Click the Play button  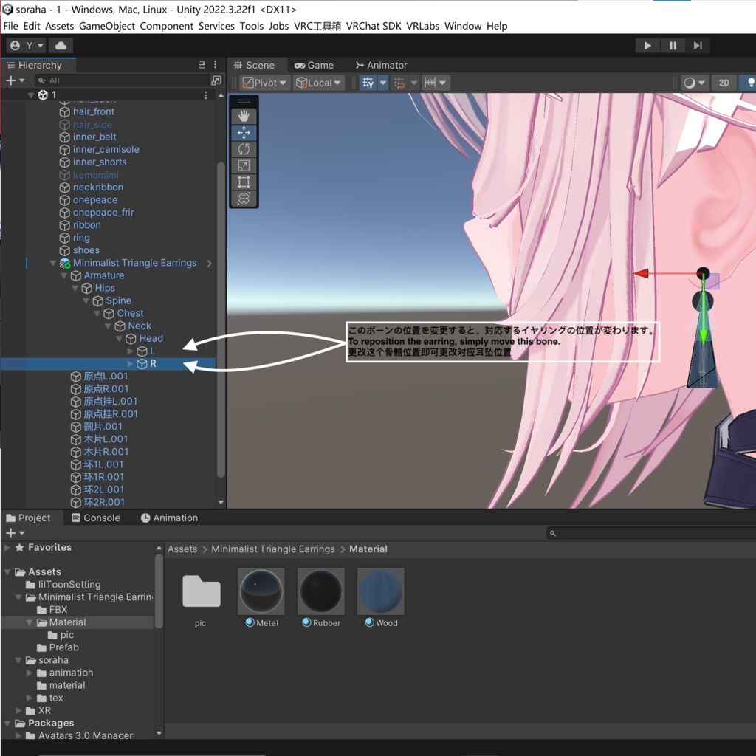point(647,45)
